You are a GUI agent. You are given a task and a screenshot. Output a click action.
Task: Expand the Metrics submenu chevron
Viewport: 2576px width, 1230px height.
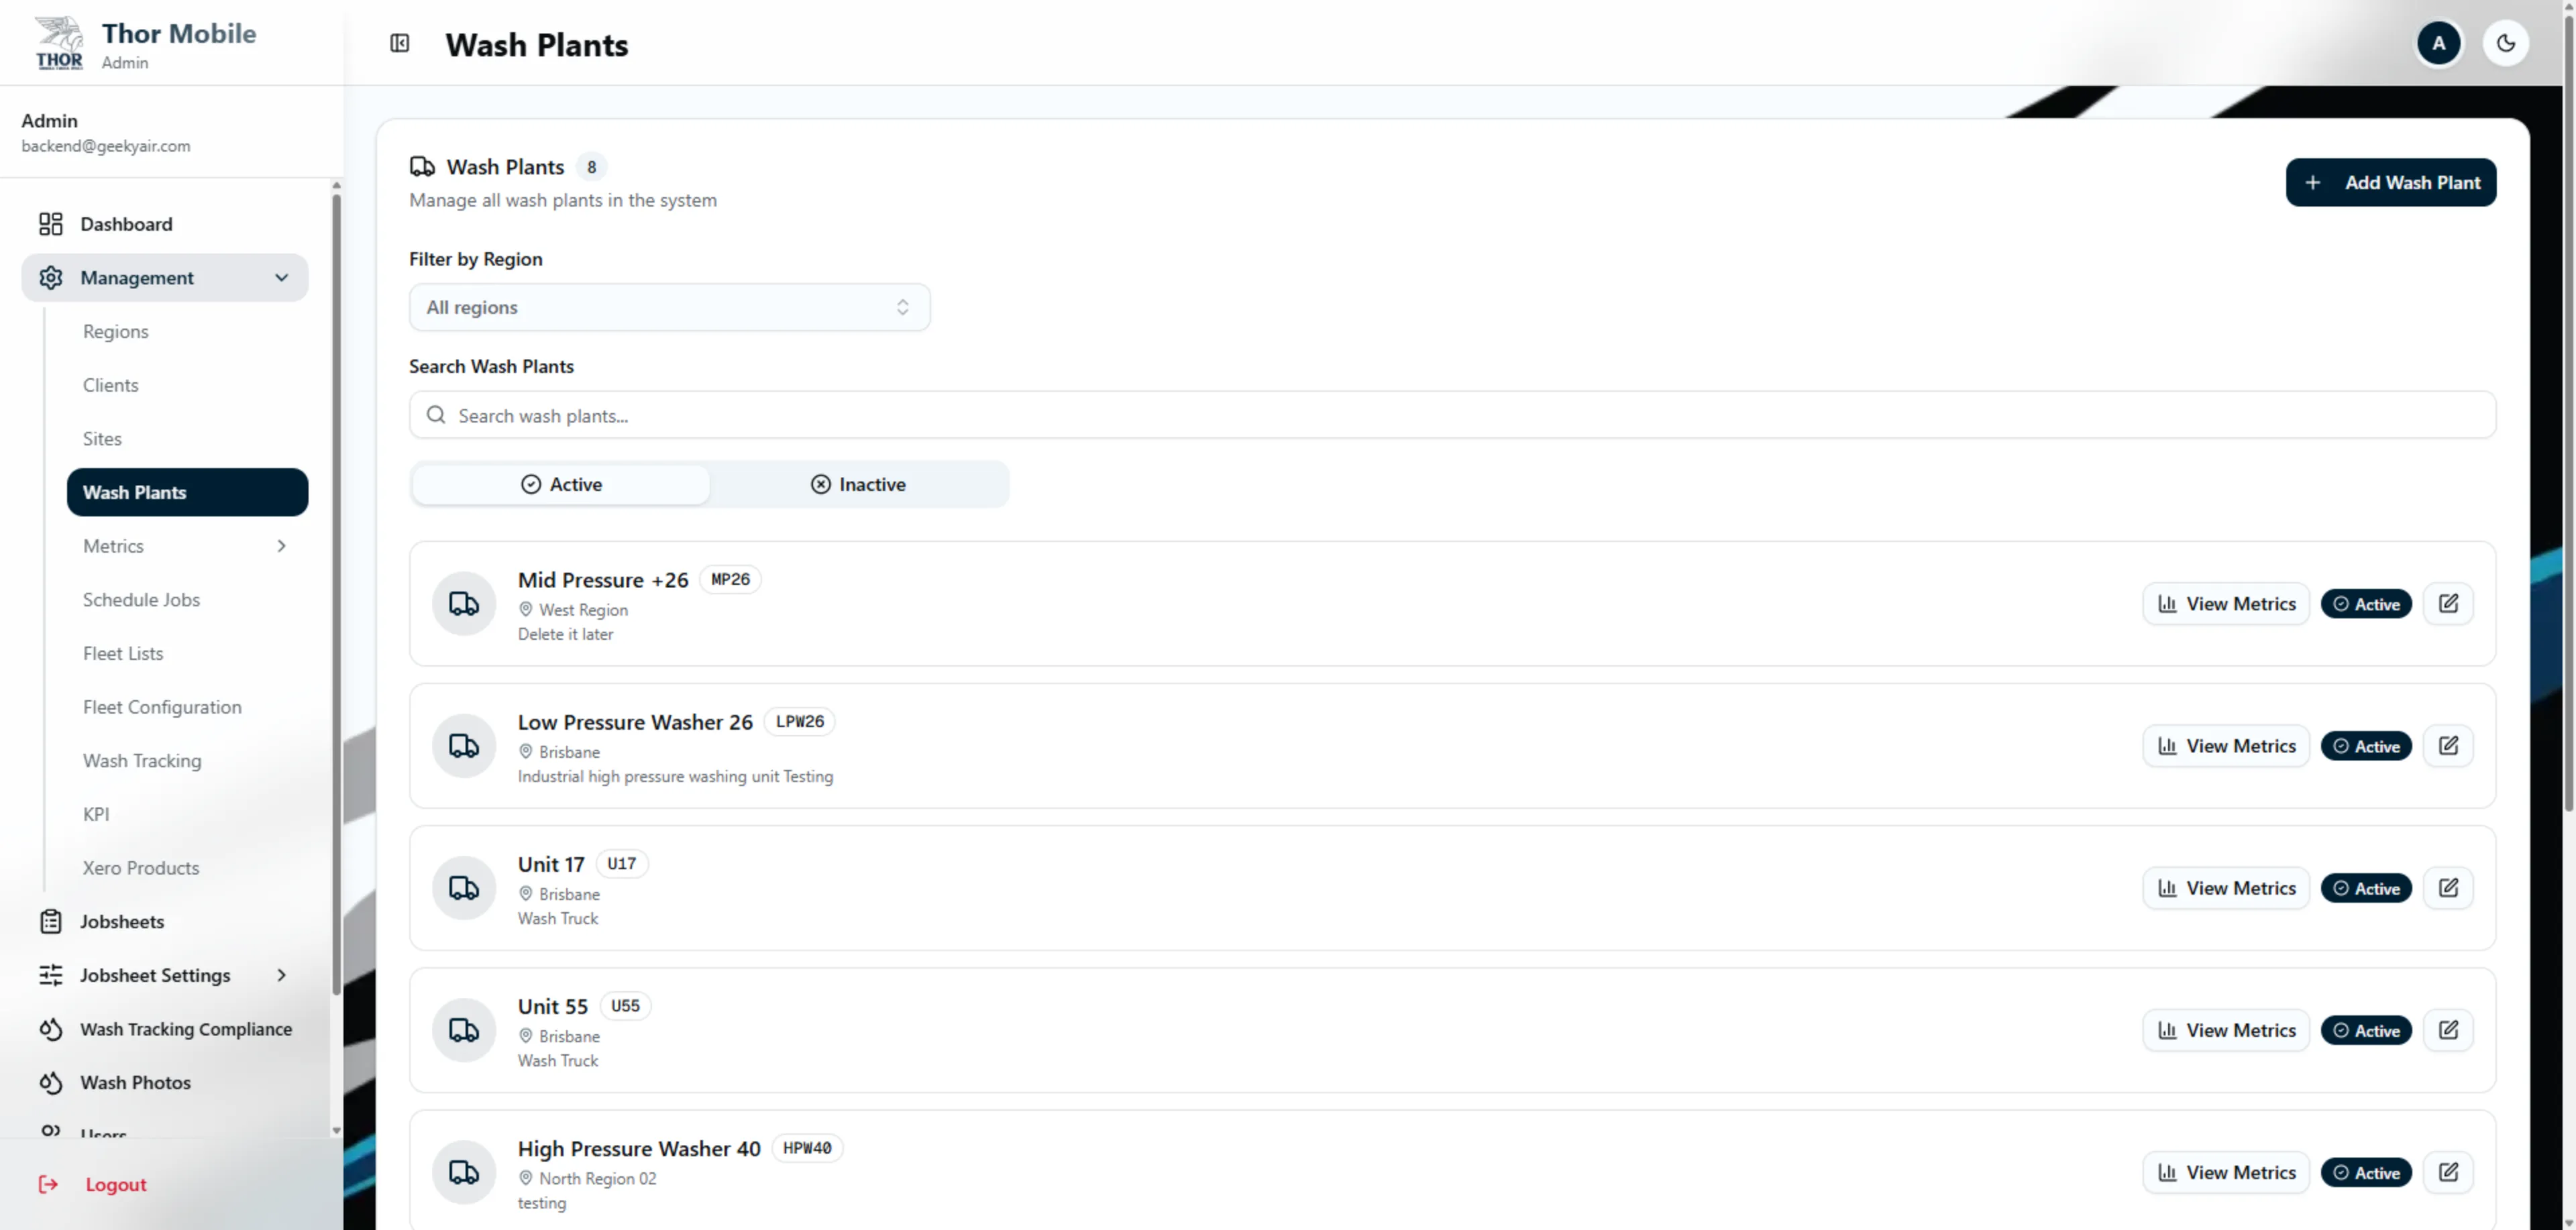pos(282,546)
